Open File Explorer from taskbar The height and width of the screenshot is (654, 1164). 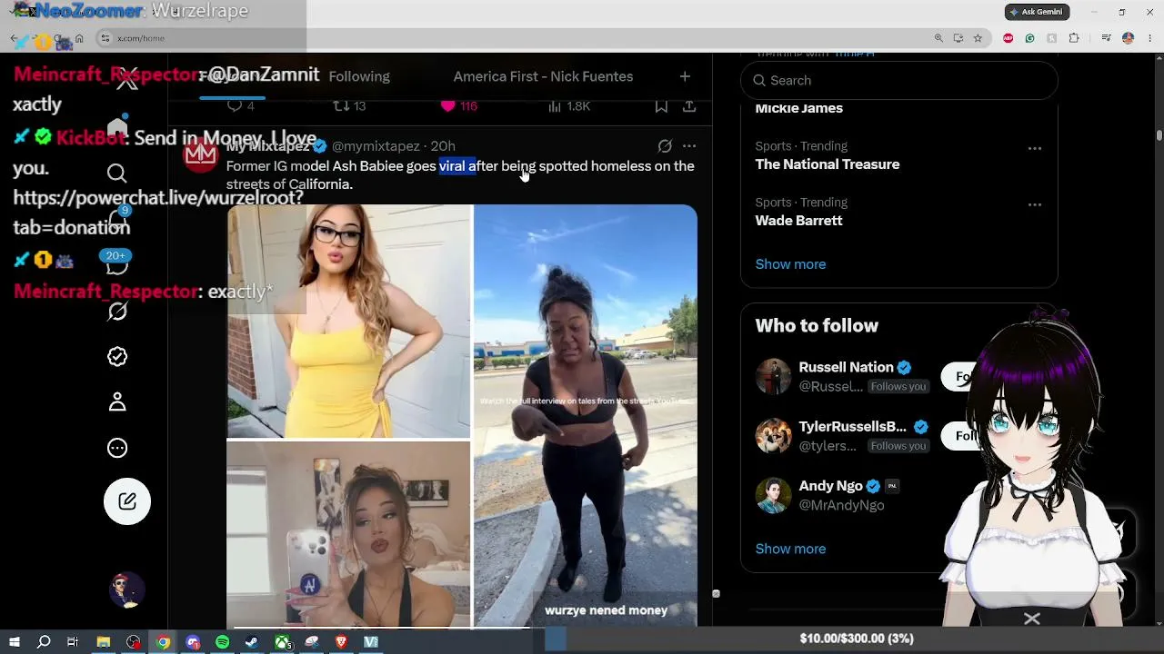(x=103, y=642)
